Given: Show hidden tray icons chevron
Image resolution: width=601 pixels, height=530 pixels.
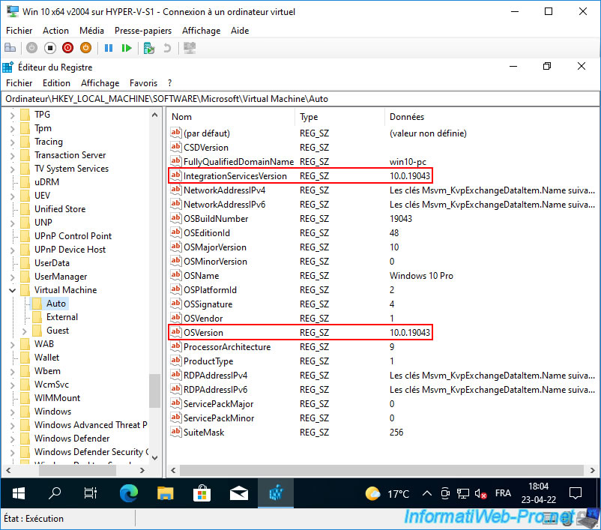Looking at the screenshot, I should (x=426, y=493).
